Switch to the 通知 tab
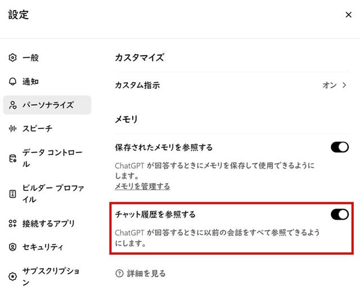Image resolution: width=360 pixels, height=303 pixels. (x=31, y=82)
